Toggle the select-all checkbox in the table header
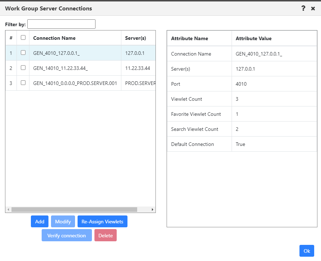The image size is (321, 261). coord(23,38)
